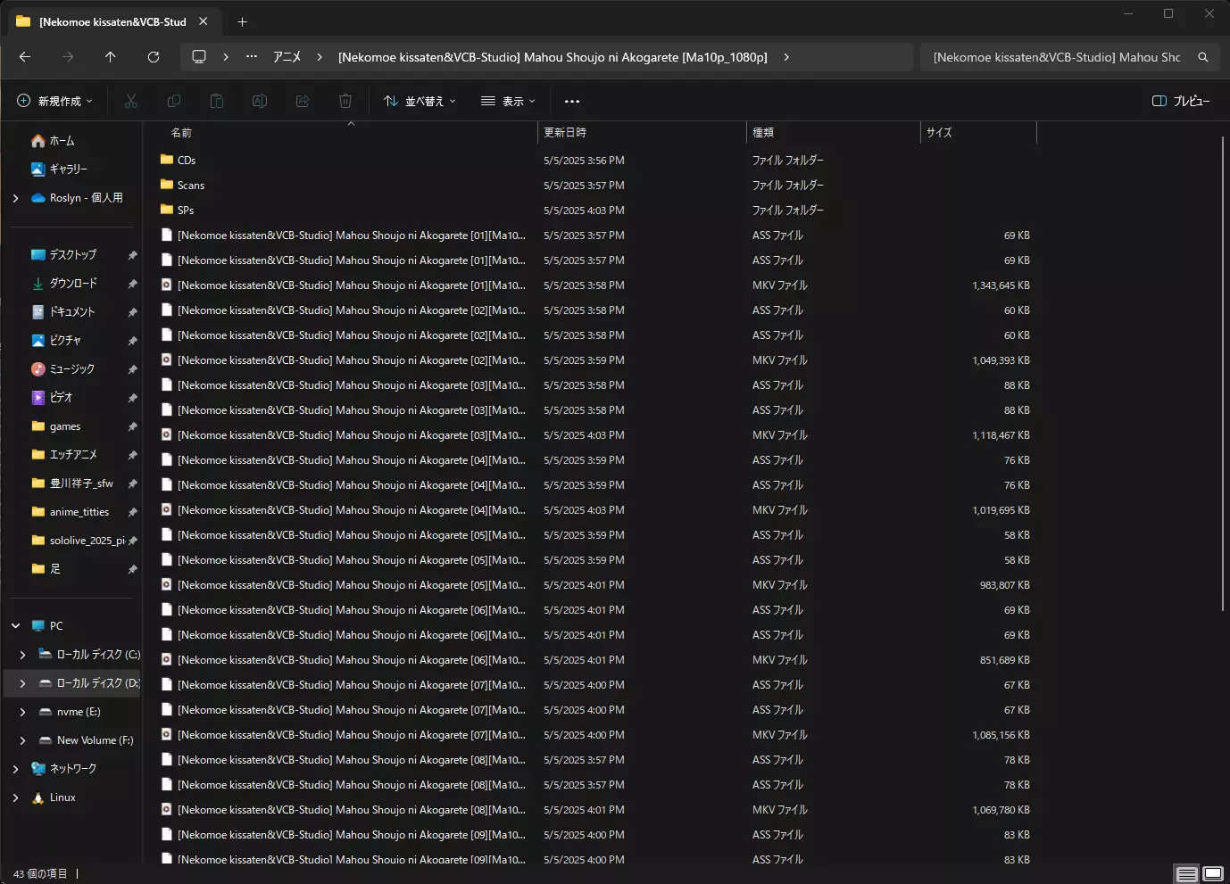Viewport: 1230px width, 884px height.
Task: Open ミュージック quick access folder
Action: pos(62,369)
